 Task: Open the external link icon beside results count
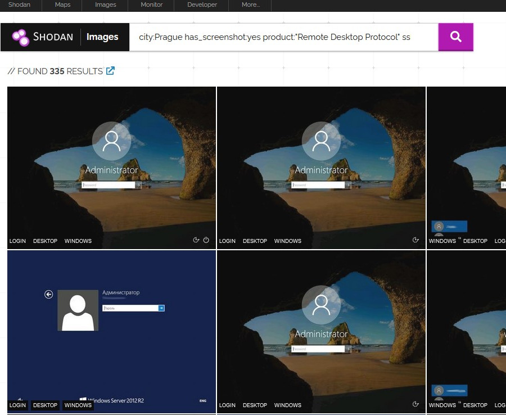[x=110, y=71]
